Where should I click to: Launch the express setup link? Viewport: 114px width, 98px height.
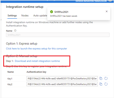point(36,49)
